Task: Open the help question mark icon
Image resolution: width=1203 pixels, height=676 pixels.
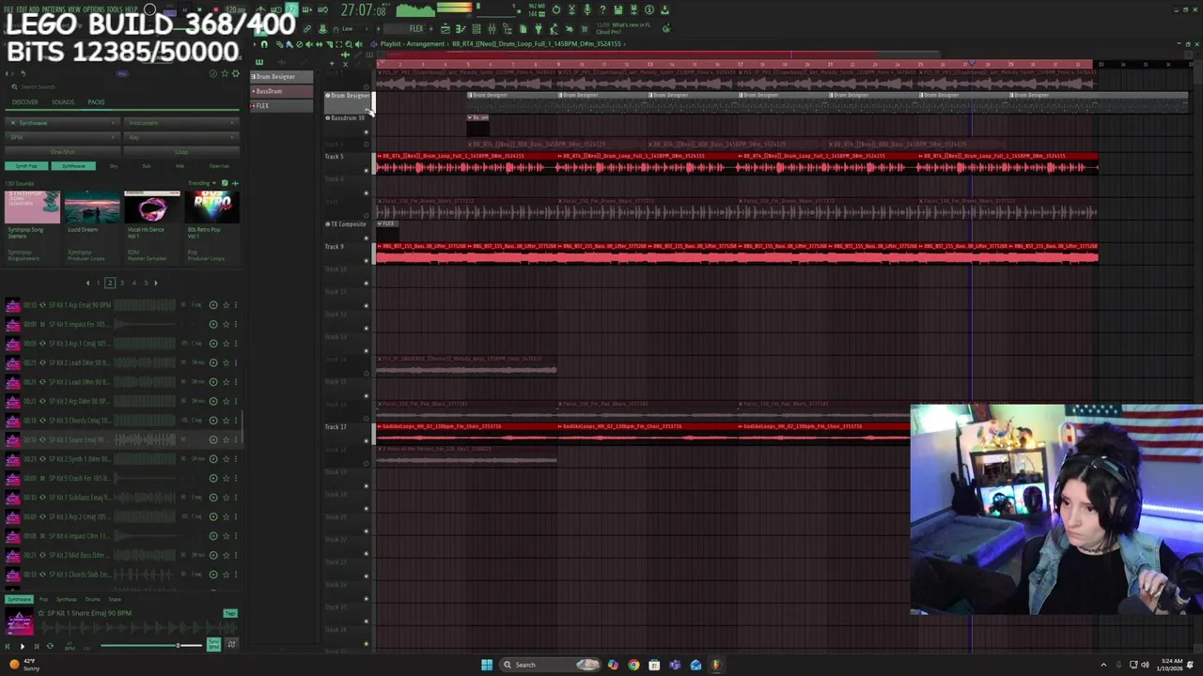Action: click(x=602, y=9)
